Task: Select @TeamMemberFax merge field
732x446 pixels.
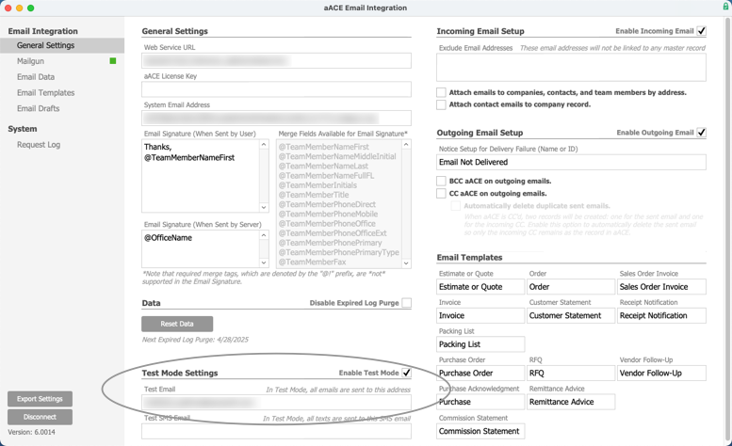Action: coord(312,262)
